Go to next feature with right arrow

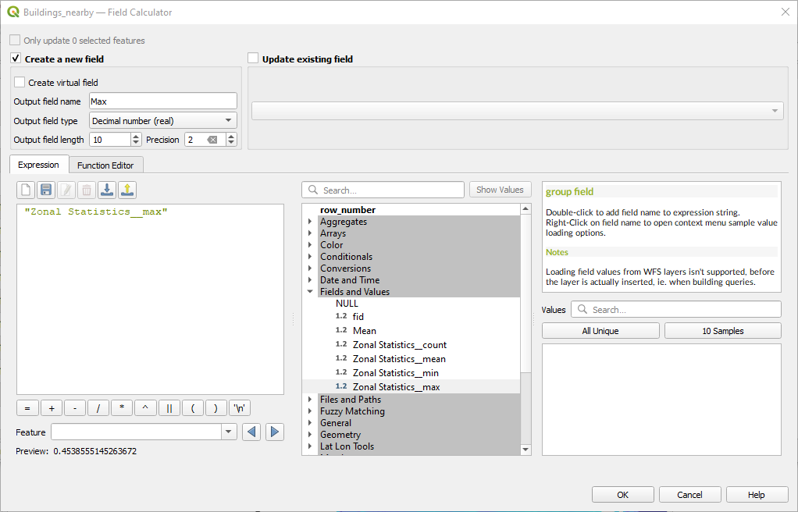(274, 432)
